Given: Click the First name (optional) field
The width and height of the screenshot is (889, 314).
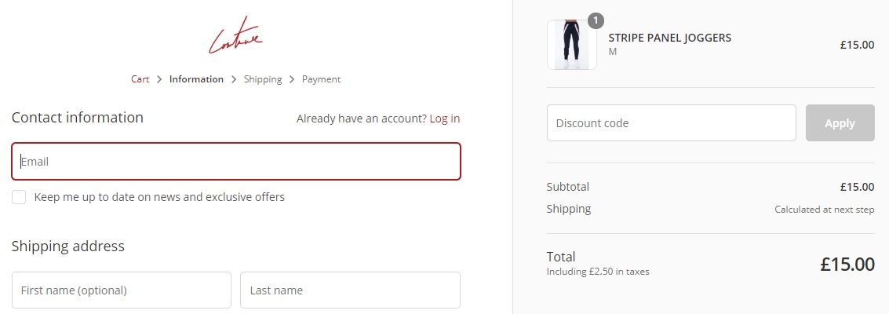Looking at the screenshot, I should click(122, 290).
